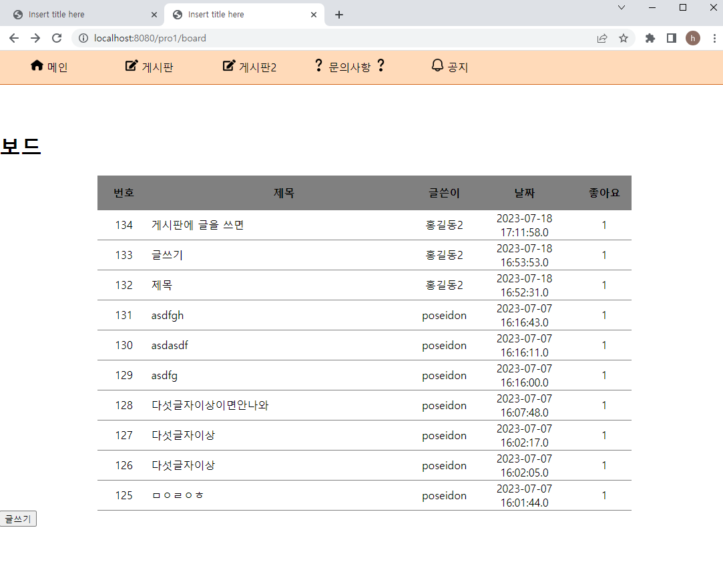Viewport: 723px width, 570px height.
Task: Click the home icon next to 메인
Action: click(37, 65)
